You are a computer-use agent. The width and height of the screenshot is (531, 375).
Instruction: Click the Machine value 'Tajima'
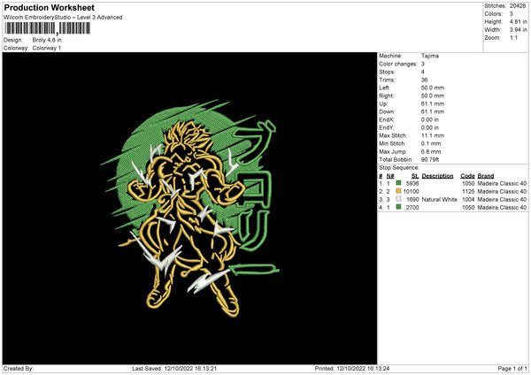tap(430, 56)
